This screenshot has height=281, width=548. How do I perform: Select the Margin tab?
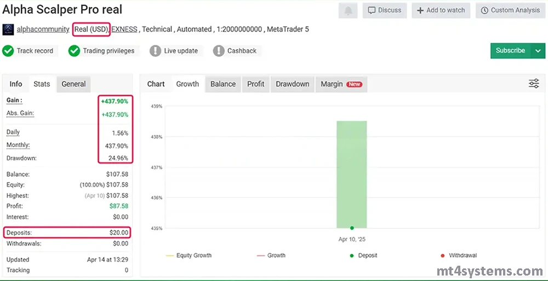tap(341, 84)
